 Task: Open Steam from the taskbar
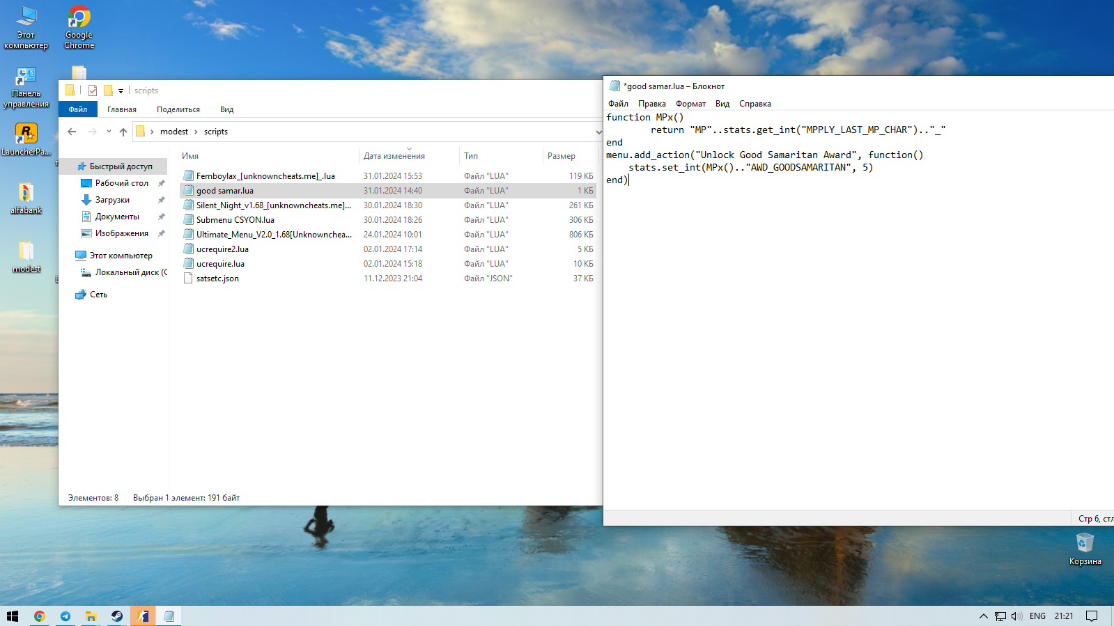click(117, 616)
